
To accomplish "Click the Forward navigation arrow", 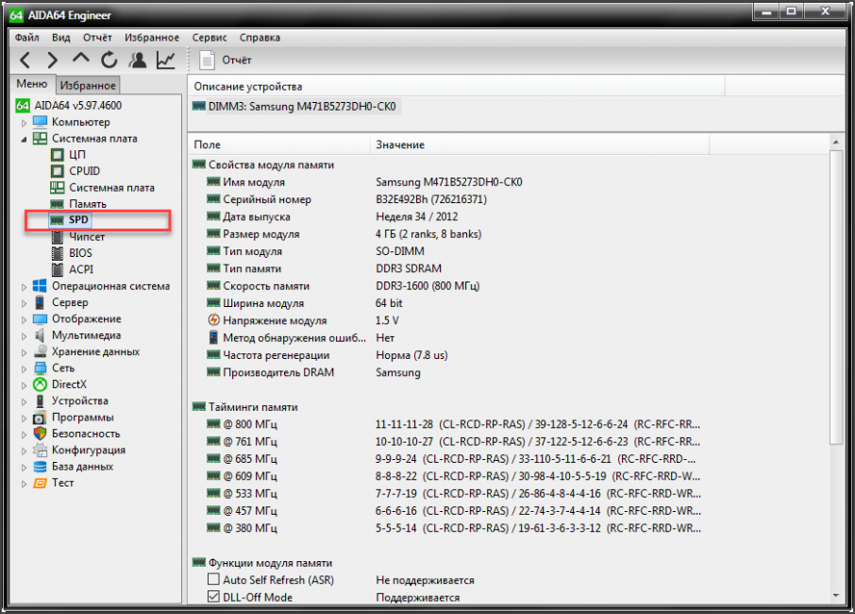I will (x=53, y=60).
